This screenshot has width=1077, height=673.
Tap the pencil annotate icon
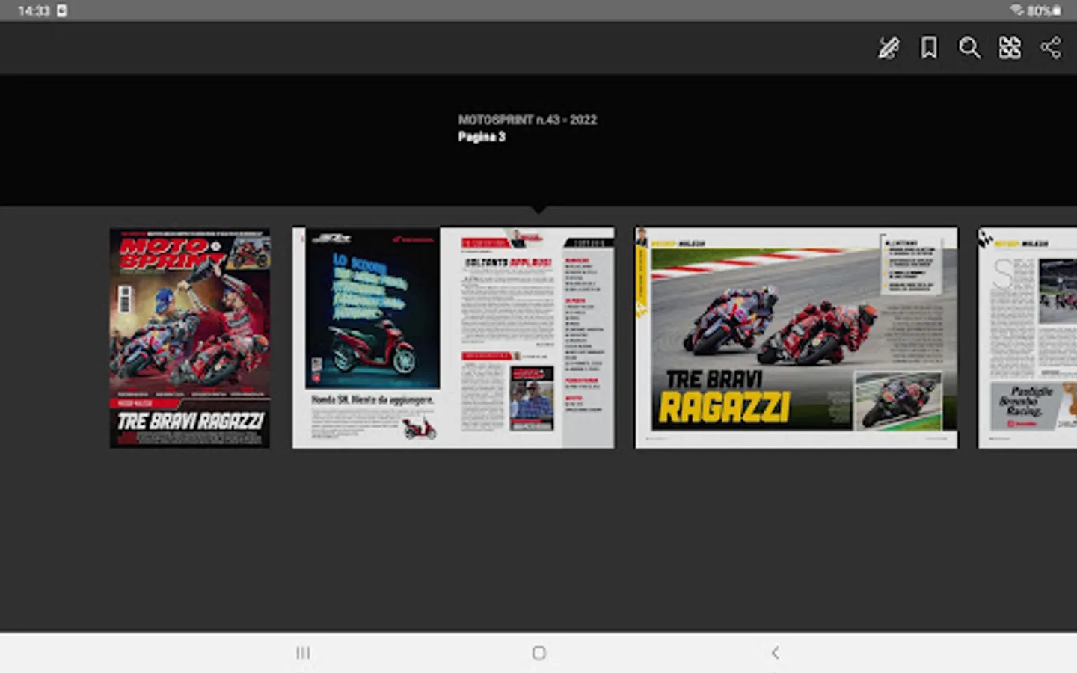(888, 48)
